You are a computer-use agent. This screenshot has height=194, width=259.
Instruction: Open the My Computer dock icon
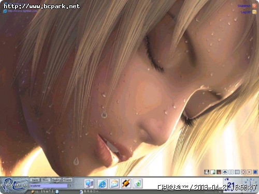point(89,184)
